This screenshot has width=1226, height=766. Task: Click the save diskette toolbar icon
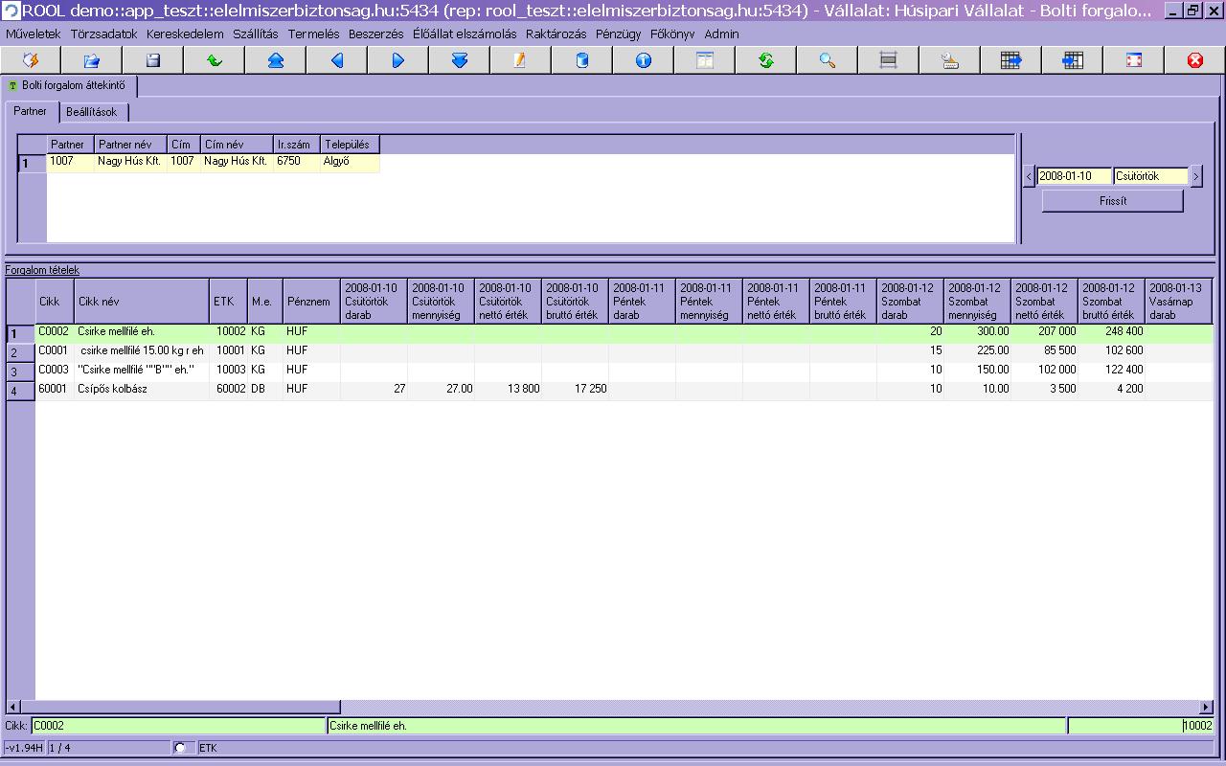152,60
